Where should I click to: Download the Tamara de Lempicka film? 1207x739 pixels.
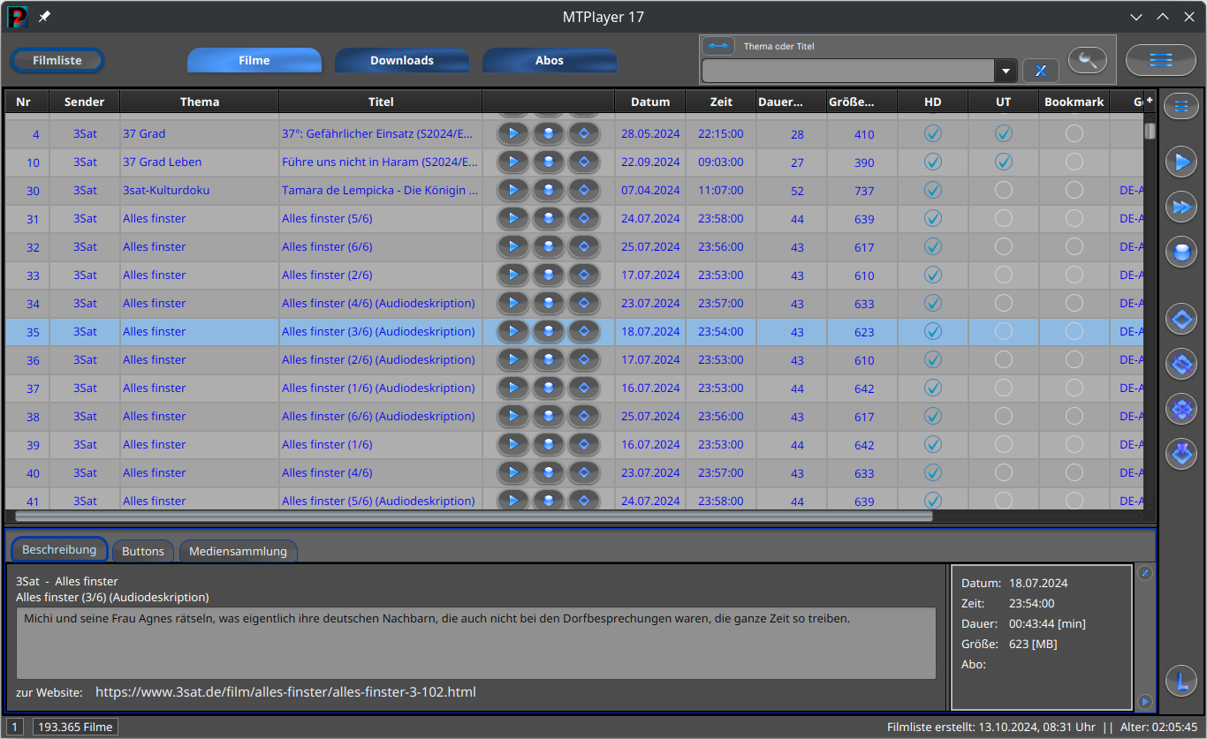pos(549,191)
